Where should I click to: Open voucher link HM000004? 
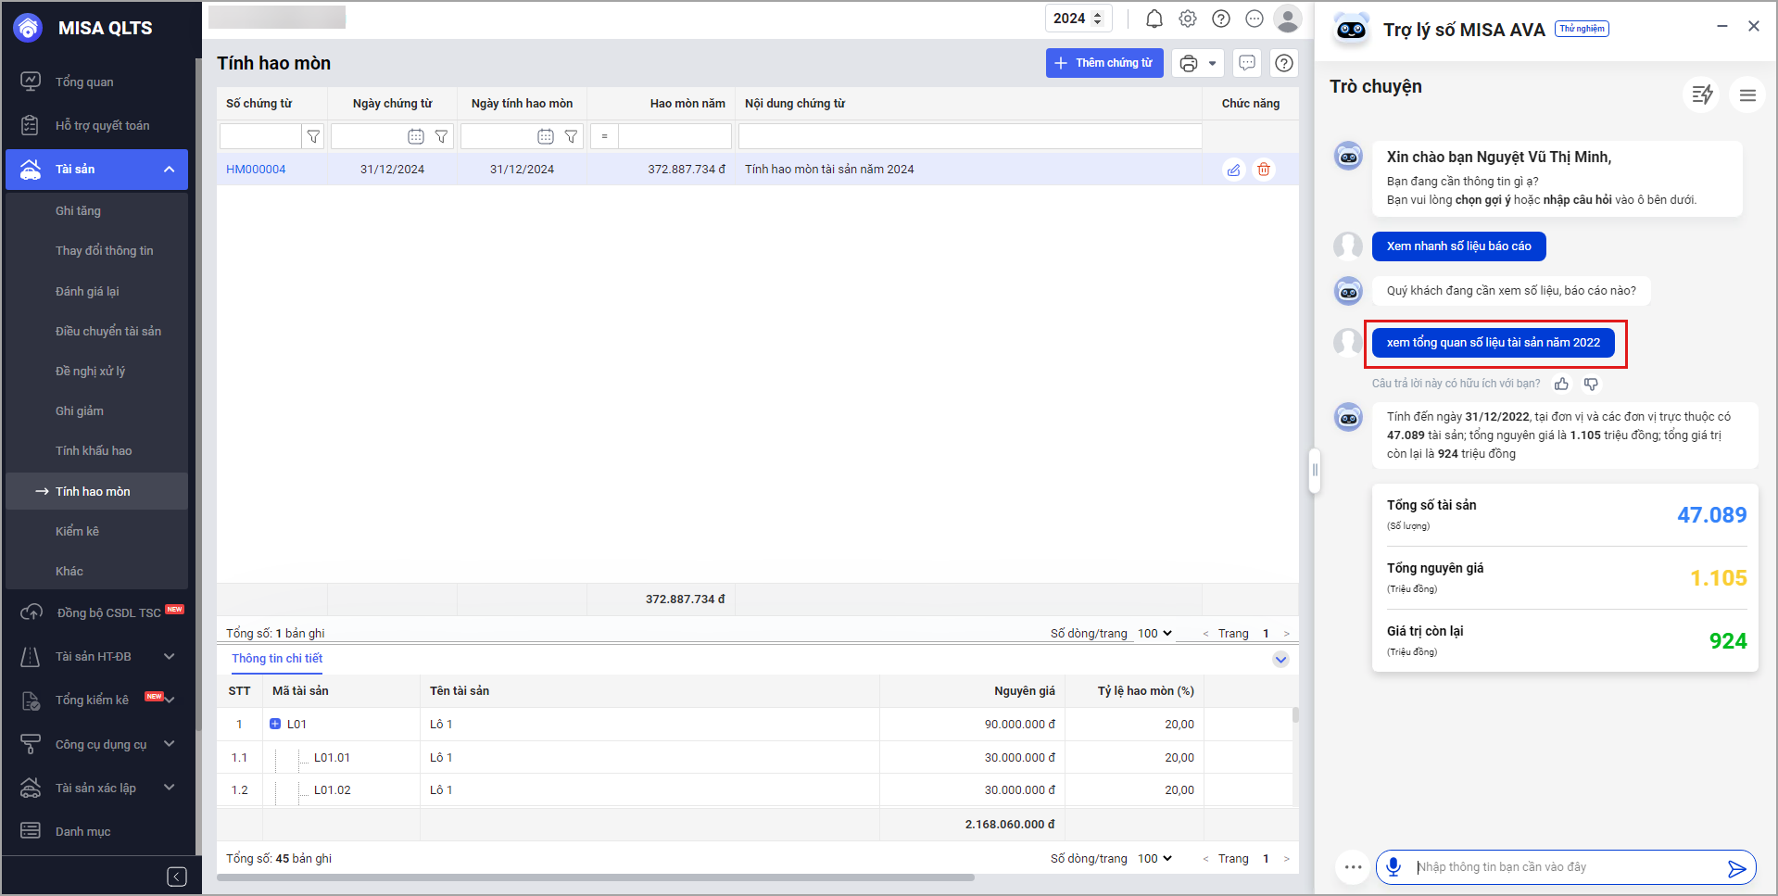[x=256, y=170]
